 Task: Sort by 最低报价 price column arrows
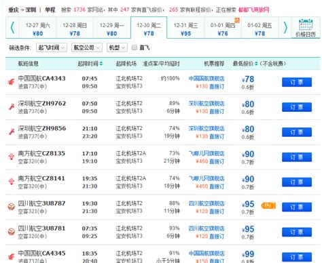(x=256, y=64)
